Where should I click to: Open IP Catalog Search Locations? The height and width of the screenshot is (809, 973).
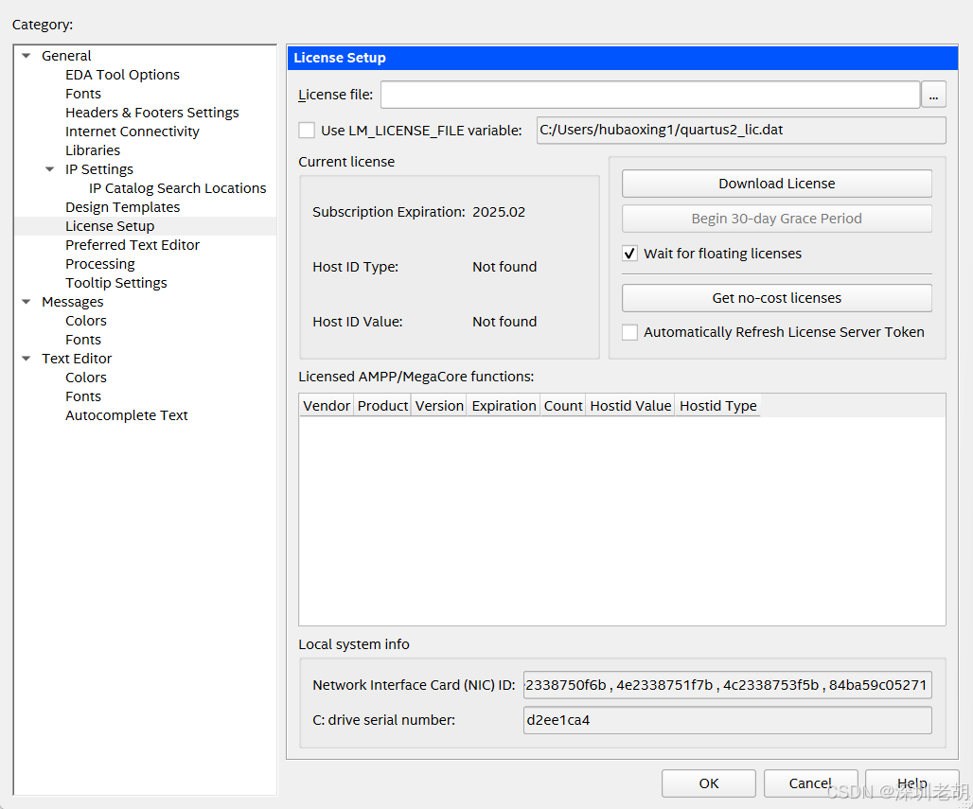point(178,187)
